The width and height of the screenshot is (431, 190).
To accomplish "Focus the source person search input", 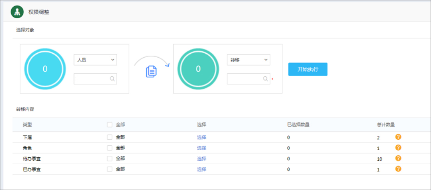I will point(95,79).
